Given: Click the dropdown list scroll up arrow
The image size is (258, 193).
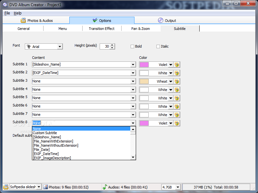Looking at the screenshot, I should pyautogui.click(x=133, y=129).
